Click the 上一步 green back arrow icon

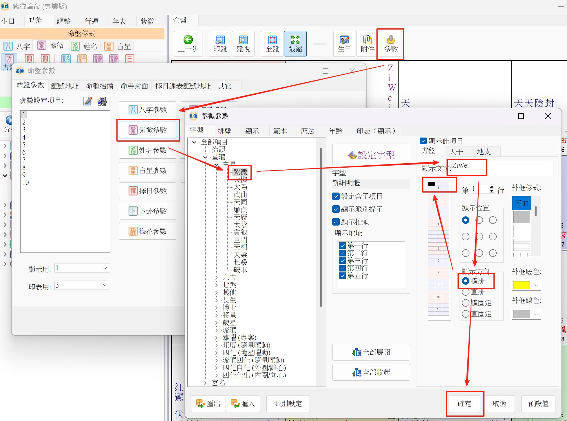coord(188,40)
